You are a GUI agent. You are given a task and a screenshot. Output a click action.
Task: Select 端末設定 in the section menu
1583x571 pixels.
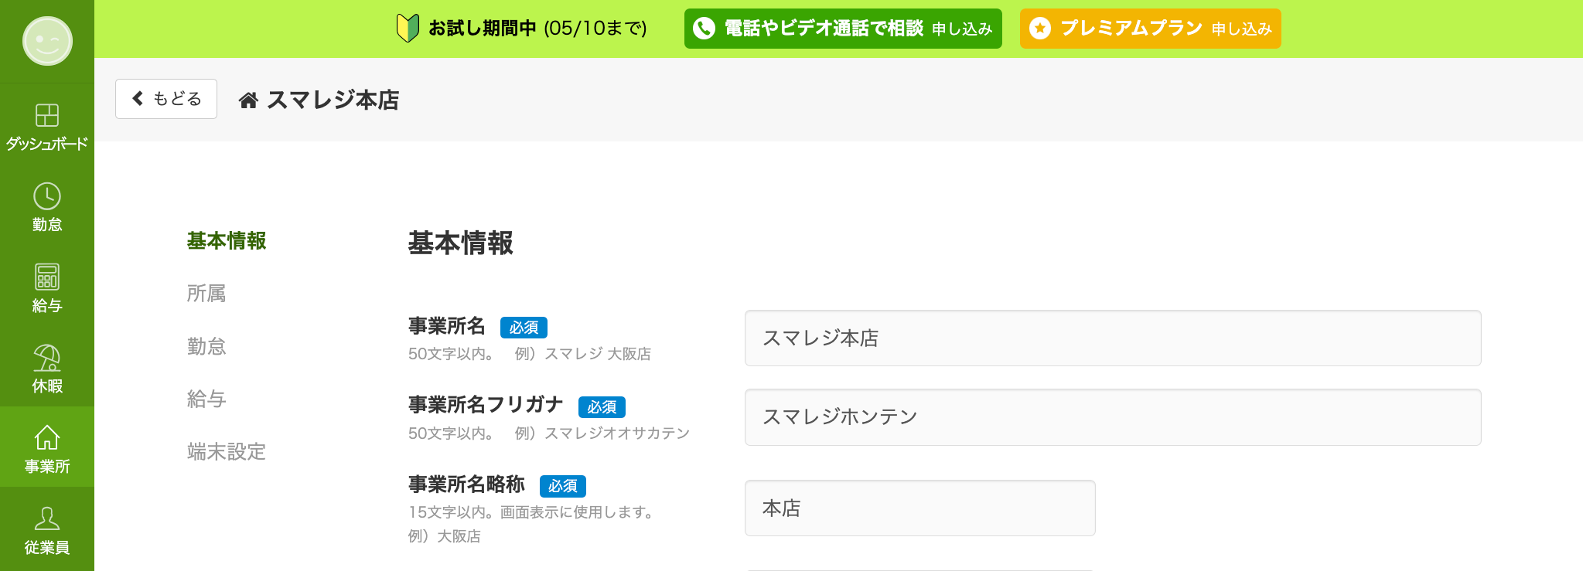pyautogui.click(x=227, y=451)
